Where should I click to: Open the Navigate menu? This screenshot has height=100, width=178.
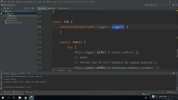tap(19, 2)
